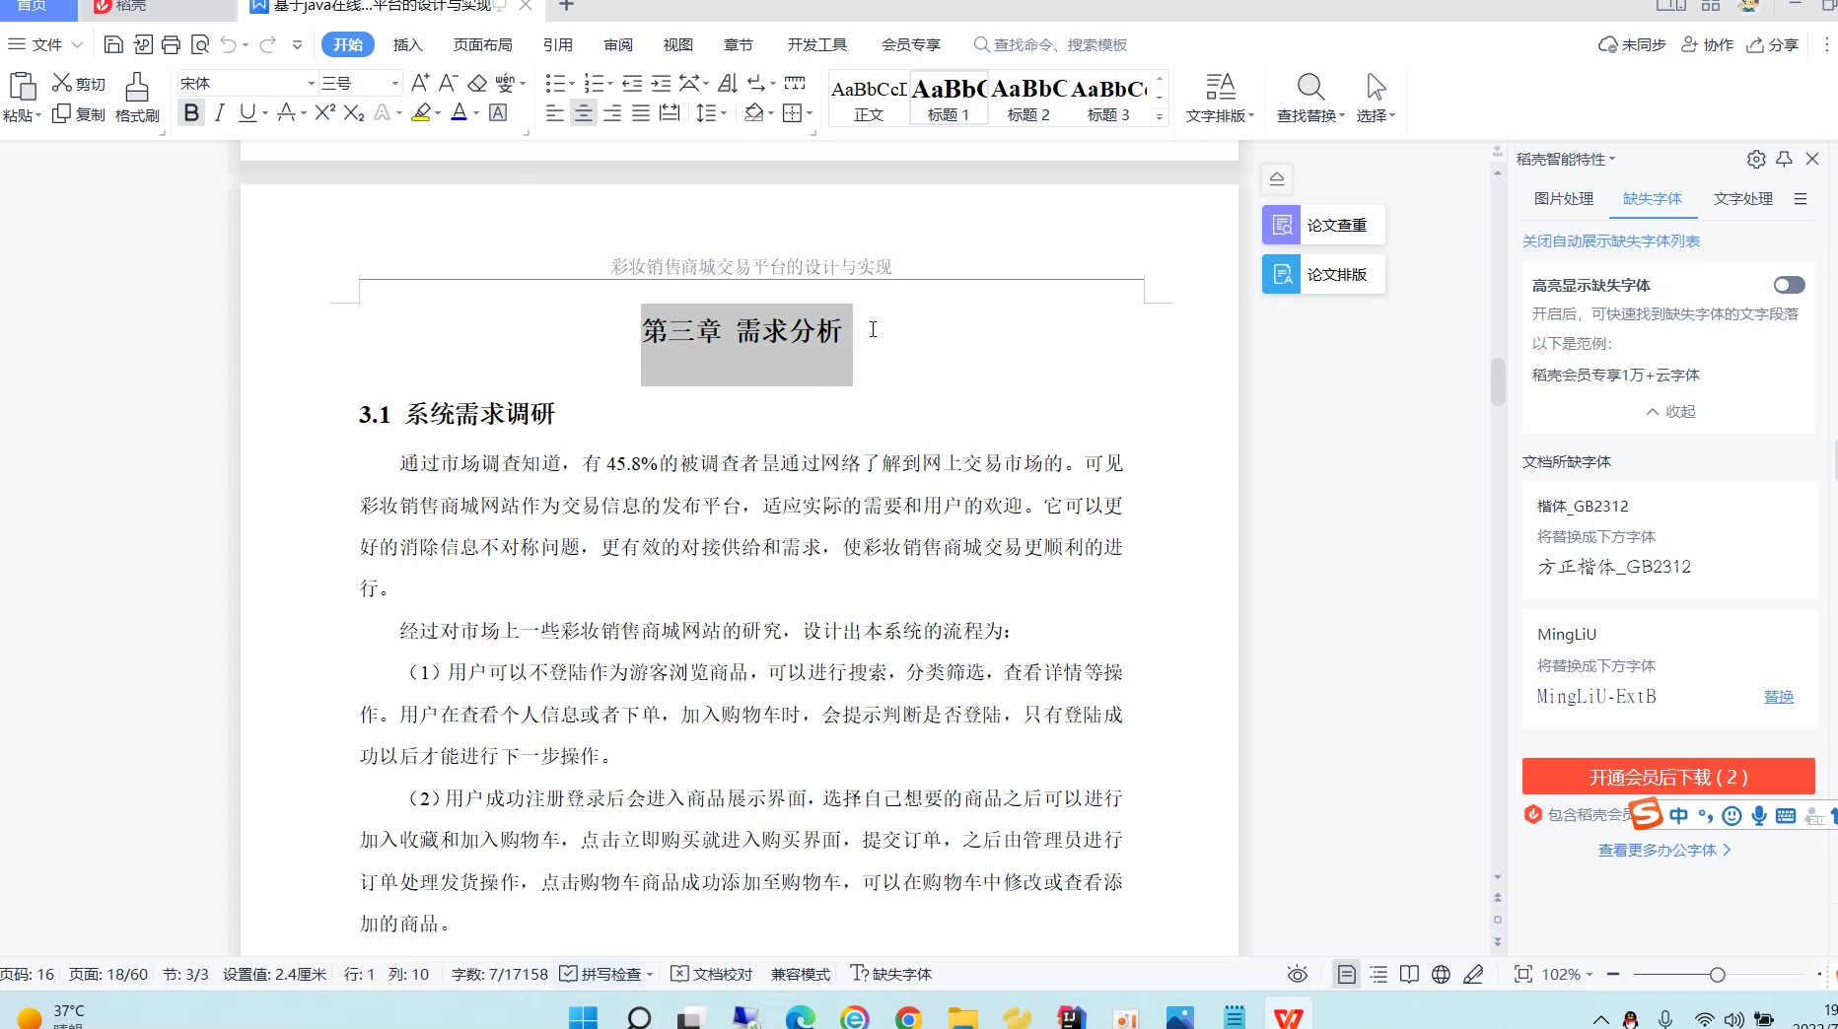Click the print icon in the quick toolbar
The width and height of the screenshot is (1838, 1029).
(172, 44)
